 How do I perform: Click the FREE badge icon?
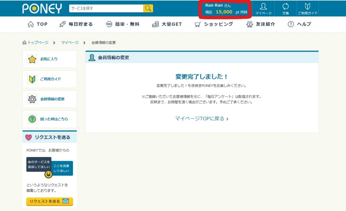[109, 24]
